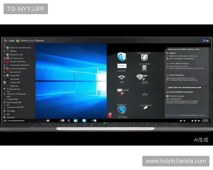
Task: Select the blue hexagon badge icon
Action: [122, 109]
